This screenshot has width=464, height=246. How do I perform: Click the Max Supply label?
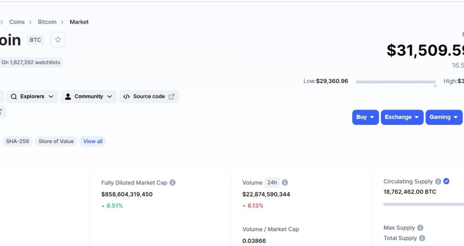click(x=399, y=228)
